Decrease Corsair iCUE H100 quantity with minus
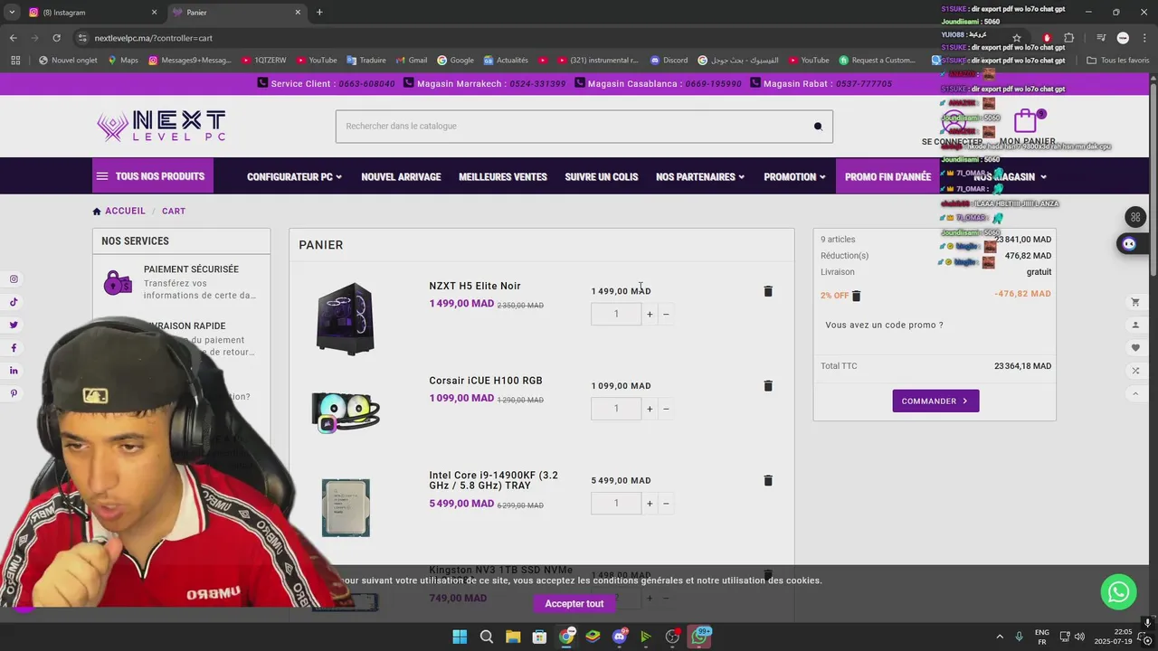Viewport: 1158px width, 651px height. (x=666, y=409)
